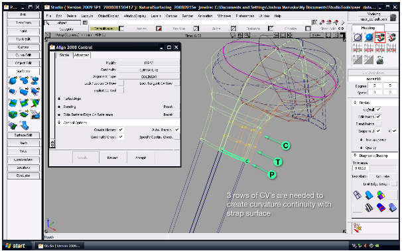Open the Render menu
The width and height of the screenshot is (402, 251).
188,16
